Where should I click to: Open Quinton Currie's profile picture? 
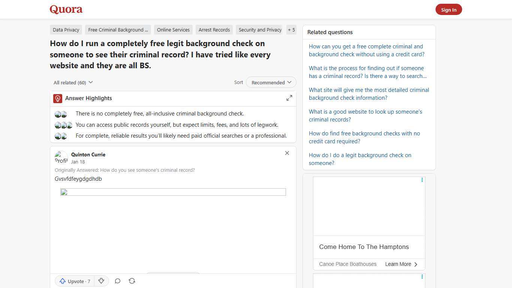(61, 157)
